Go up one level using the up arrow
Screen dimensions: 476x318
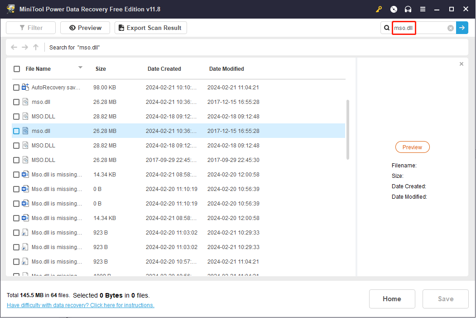click(x=35, y=47)
